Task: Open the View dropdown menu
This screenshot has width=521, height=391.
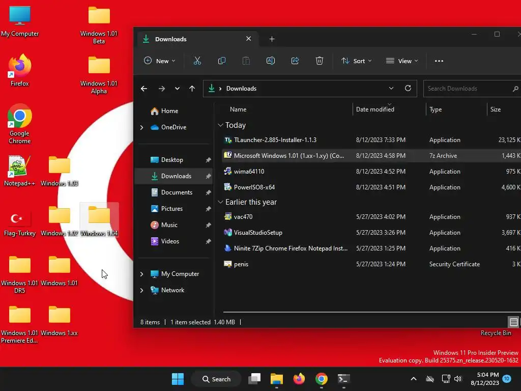Action: point(402,61)
